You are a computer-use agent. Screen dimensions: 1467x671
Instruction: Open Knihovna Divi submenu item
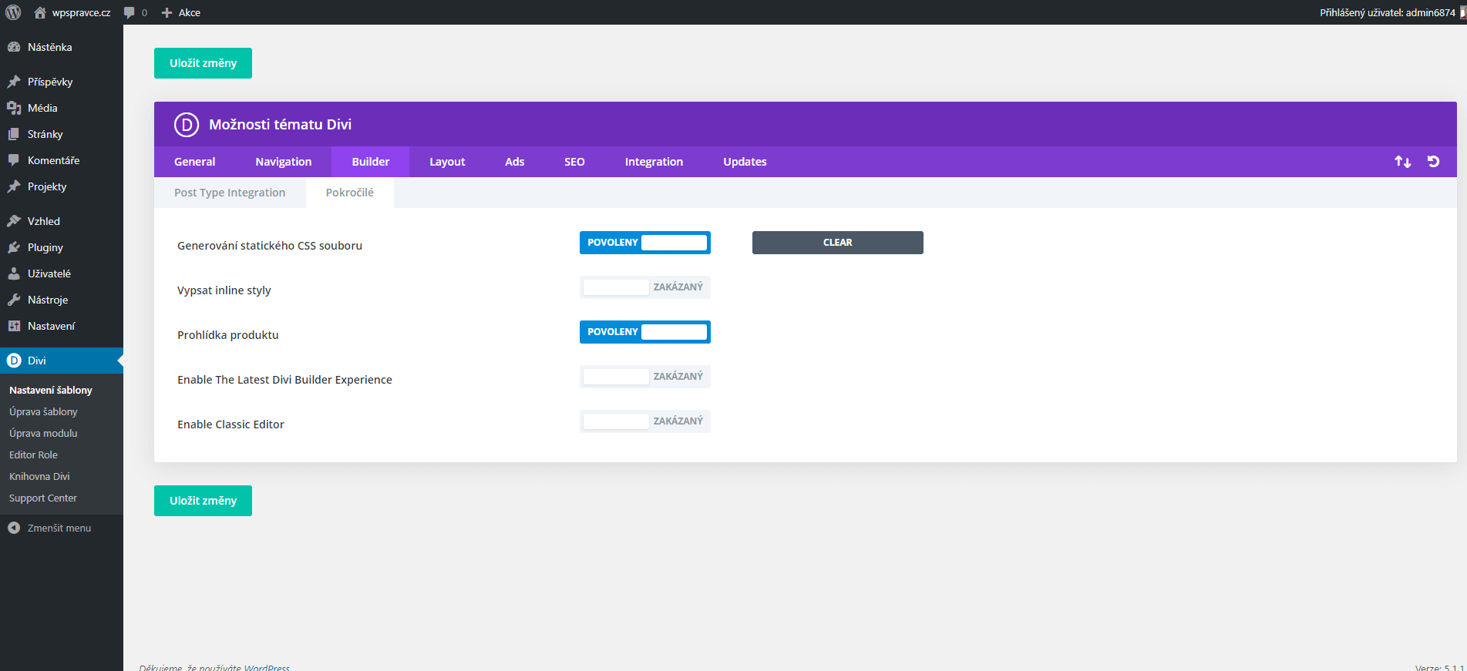click(x=39, y=477)
